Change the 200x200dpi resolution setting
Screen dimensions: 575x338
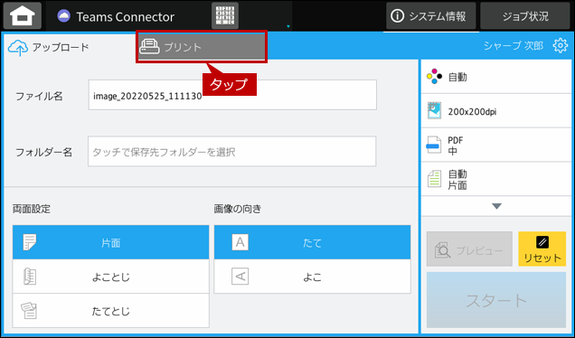click(496, 111)
